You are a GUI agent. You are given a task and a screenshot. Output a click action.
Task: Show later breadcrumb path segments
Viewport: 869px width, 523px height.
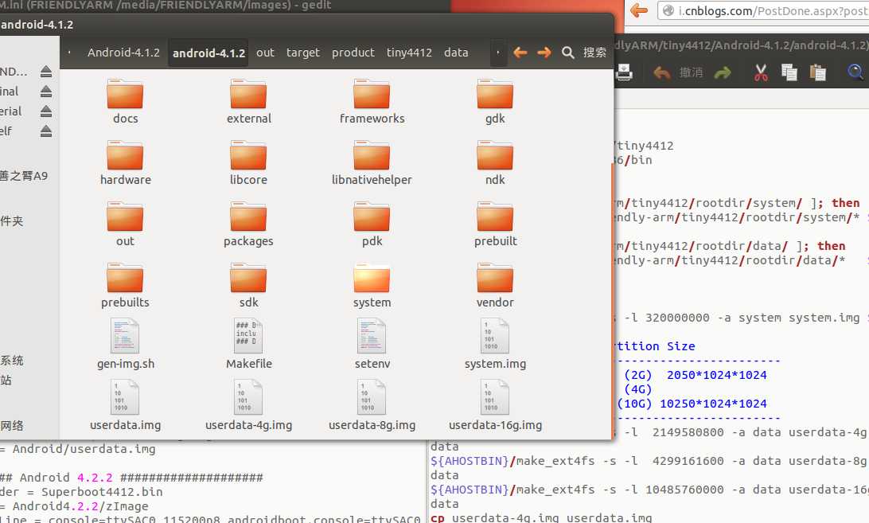(498, 53)
